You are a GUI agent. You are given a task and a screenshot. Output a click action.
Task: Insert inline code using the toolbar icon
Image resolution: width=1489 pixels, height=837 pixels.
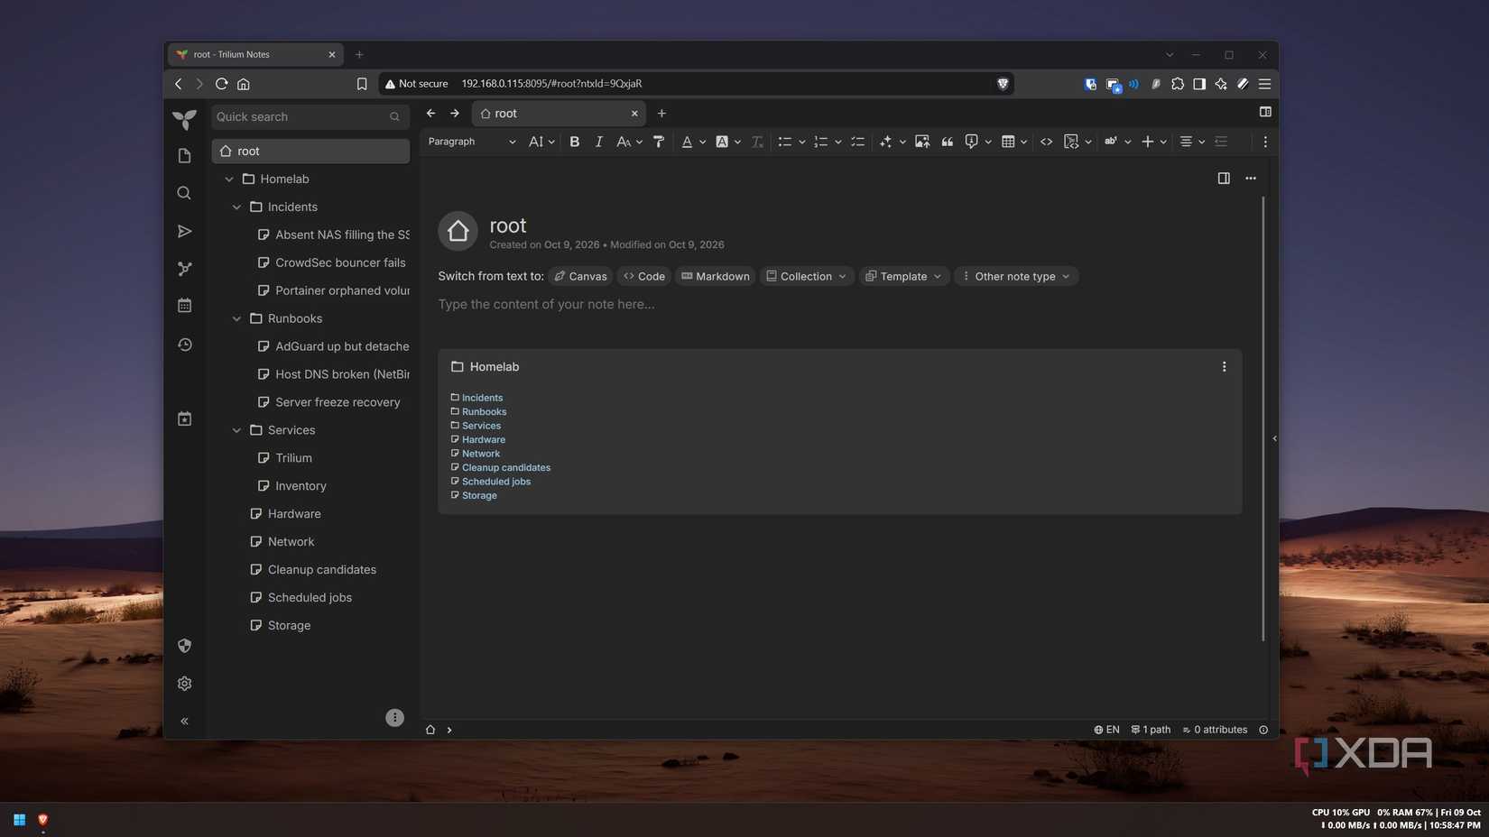point(1046,142)
